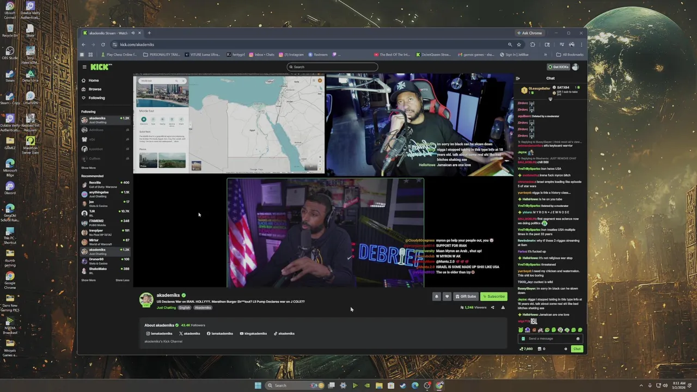Click the report warning triangle icon

[503, 308]
